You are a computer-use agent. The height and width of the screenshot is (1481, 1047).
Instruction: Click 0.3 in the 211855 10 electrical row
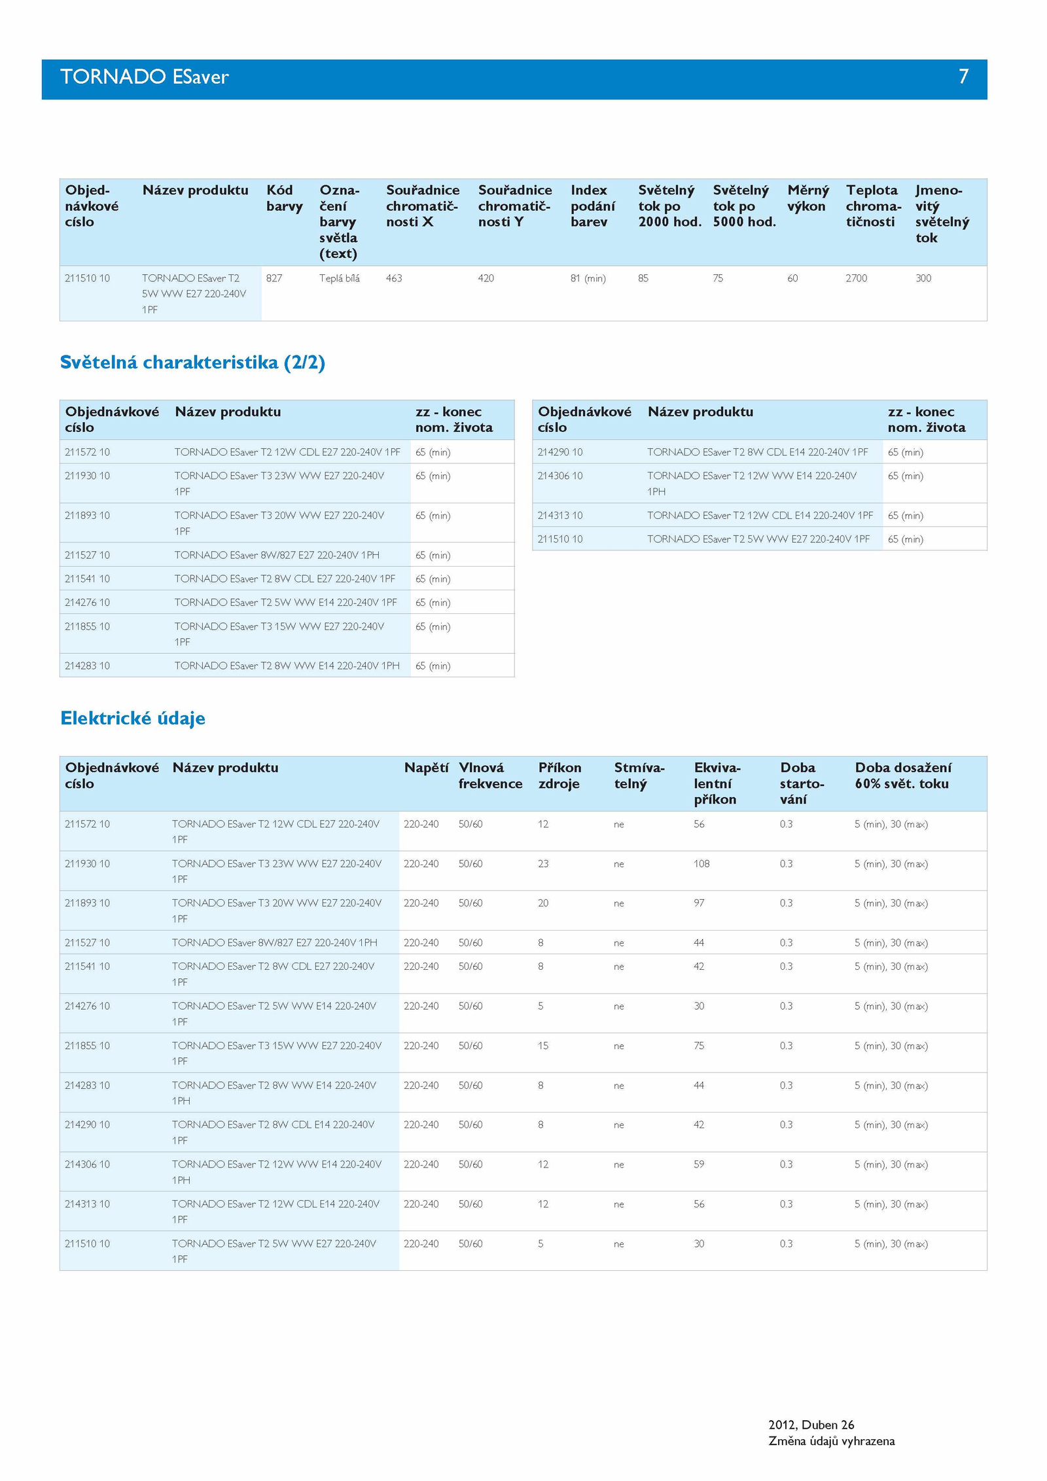click(786, 1046)
